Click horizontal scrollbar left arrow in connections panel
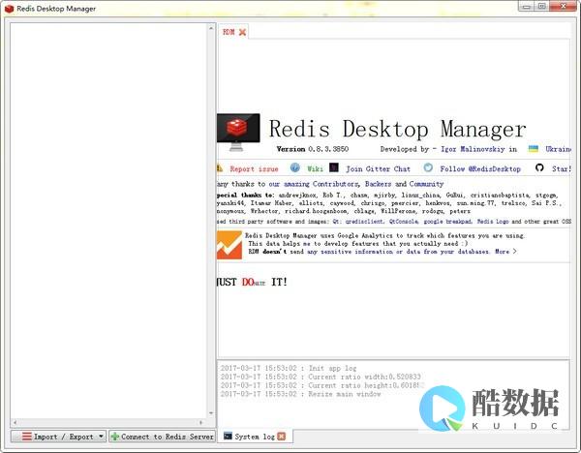 [15, 422]
